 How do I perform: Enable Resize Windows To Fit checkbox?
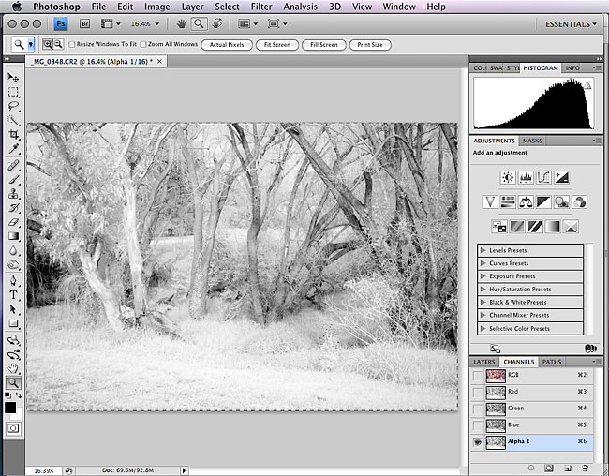pos(71,44)
